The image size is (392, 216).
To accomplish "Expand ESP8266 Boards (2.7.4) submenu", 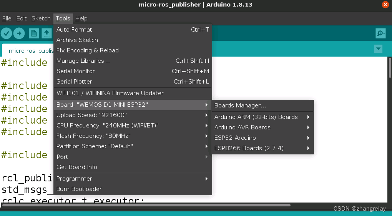I will pyautogui.click(x=263, y=148).
